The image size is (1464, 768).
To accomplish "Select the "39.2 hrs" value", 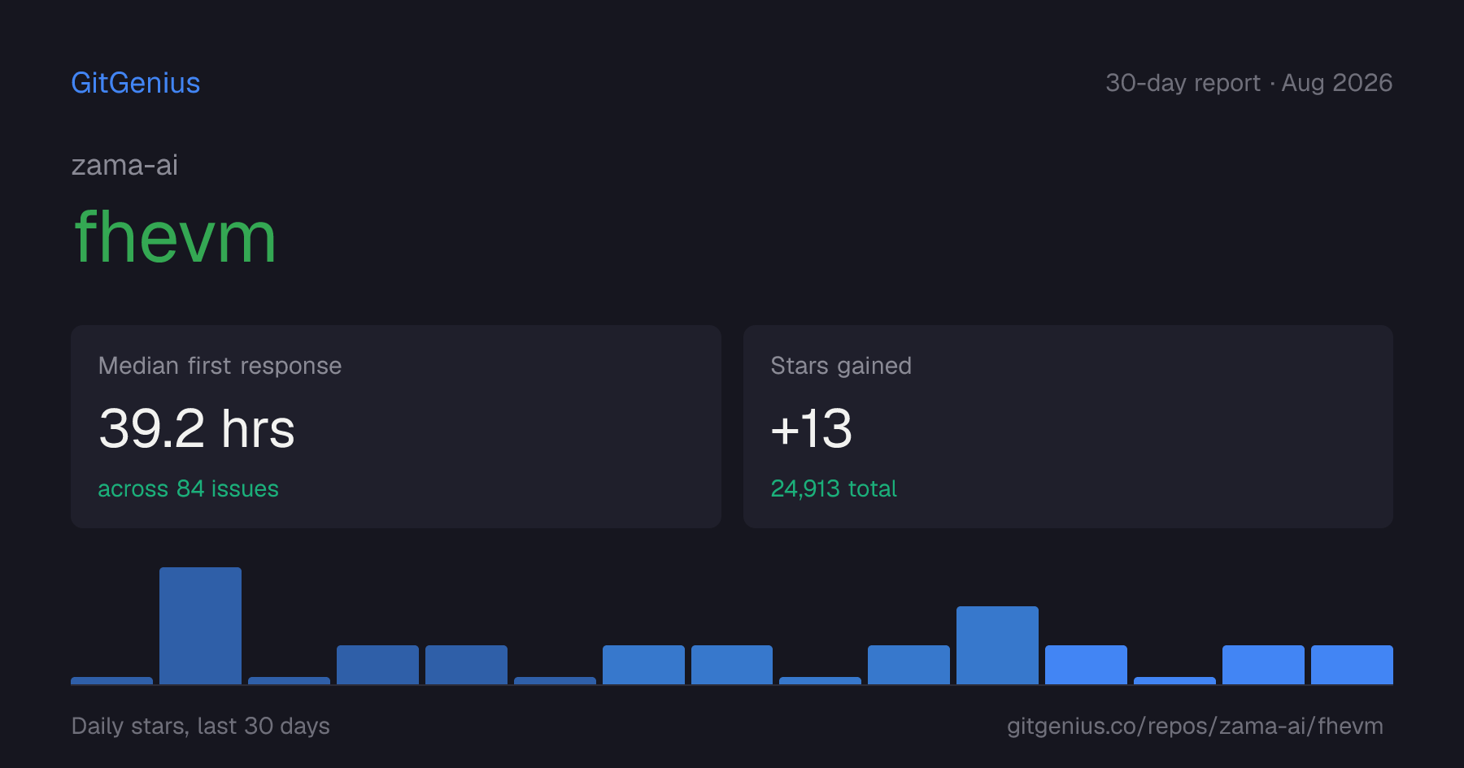I will tap(197, 428).
